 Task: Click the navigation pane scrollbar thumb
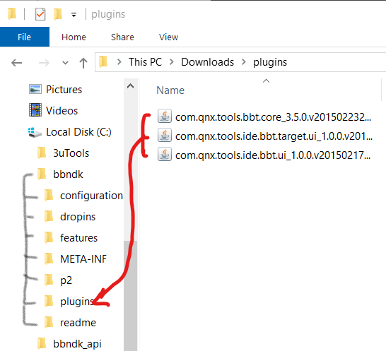(131, 296)
